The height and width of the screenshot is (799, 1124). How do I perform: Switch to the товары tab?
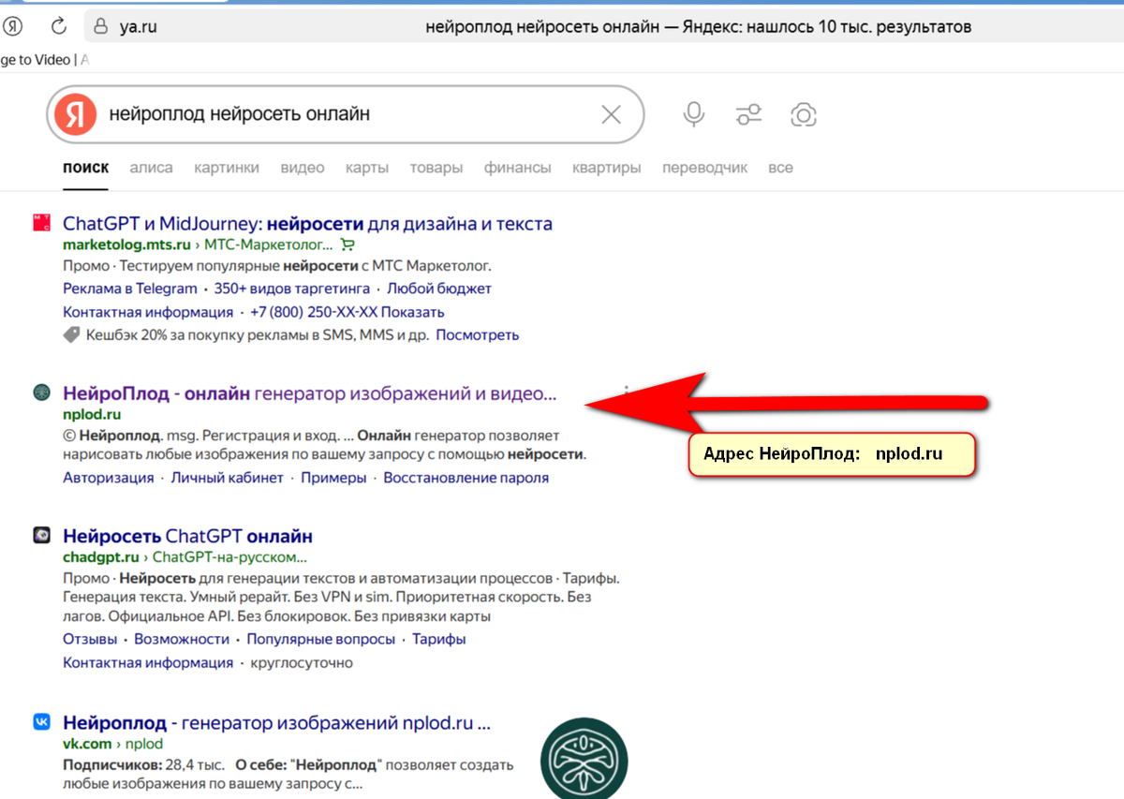pos(436,168)
